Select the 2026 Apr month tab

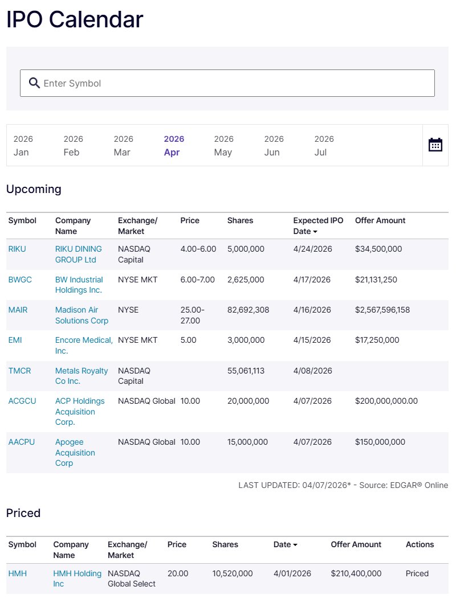(174, 145)
